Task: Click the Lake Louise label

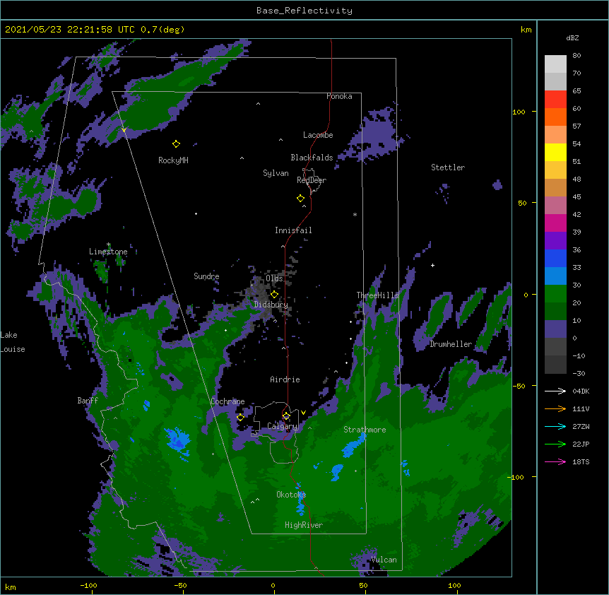Action: coord(13,342)
